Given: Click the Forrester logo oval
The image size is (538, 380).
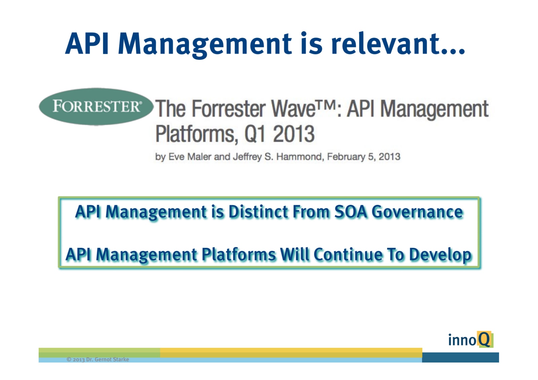Looking at the screenshot, I should coord(96,107).
